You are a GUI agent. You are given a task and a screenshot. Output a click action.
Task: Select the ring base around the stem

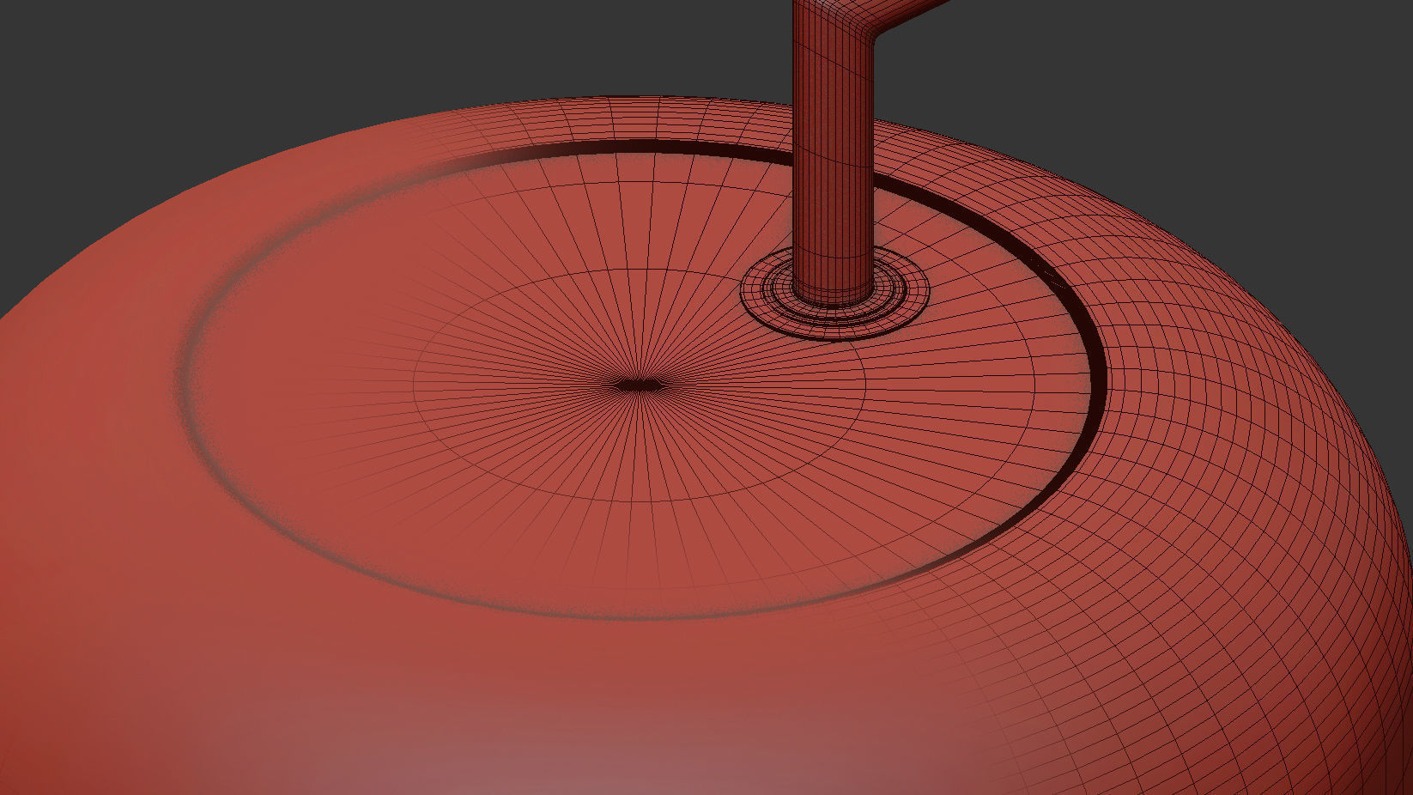(x=835, y=294)
